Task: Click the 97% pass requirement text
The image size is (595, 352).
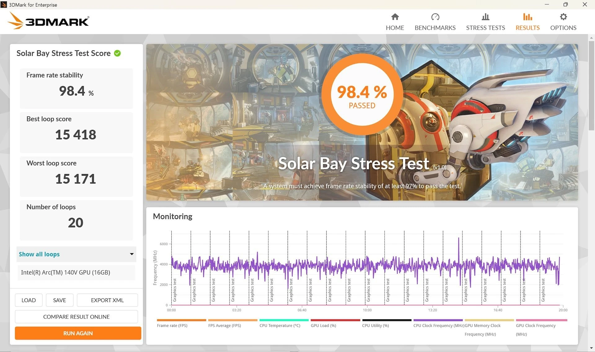Action: pyautogui.click(x=362, y=186)
